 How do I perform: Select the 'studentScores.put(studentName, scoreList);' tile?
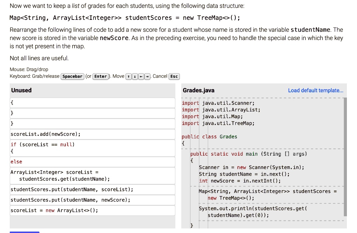coord(92,189)
